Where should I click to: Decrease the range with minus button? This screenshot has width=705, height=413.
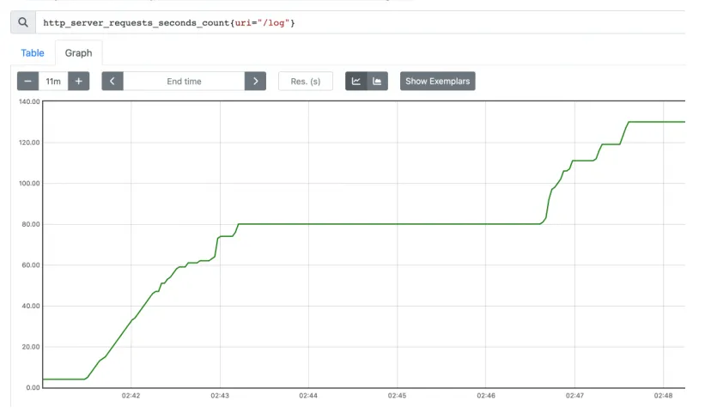[27, 82]
